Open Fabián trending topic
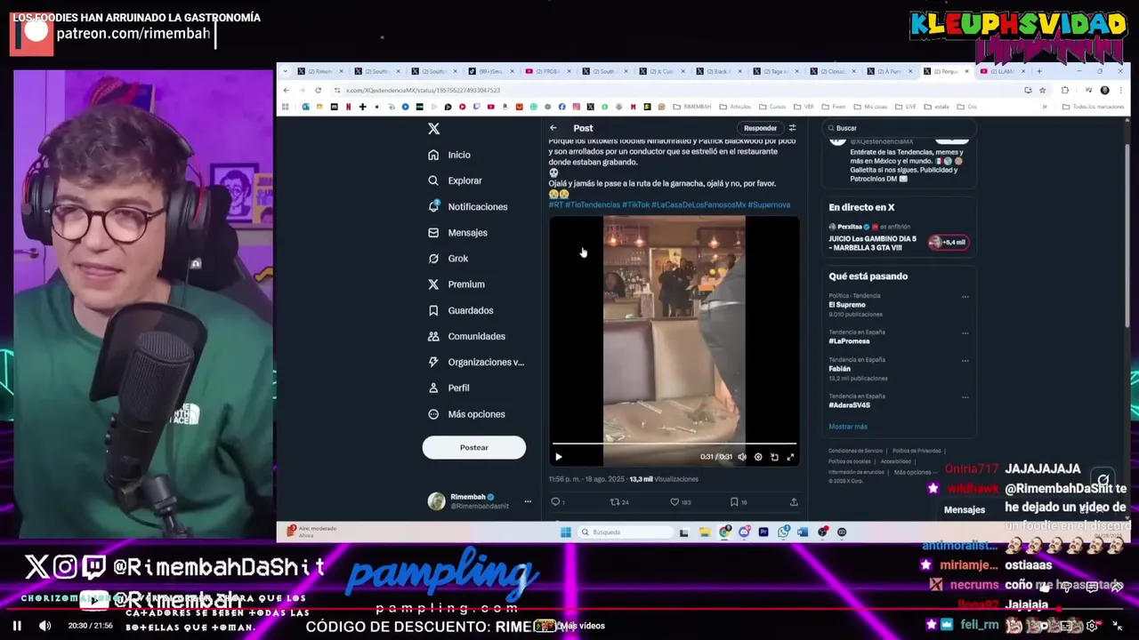Screen dimensions: 1139x640 coord(839,369)
